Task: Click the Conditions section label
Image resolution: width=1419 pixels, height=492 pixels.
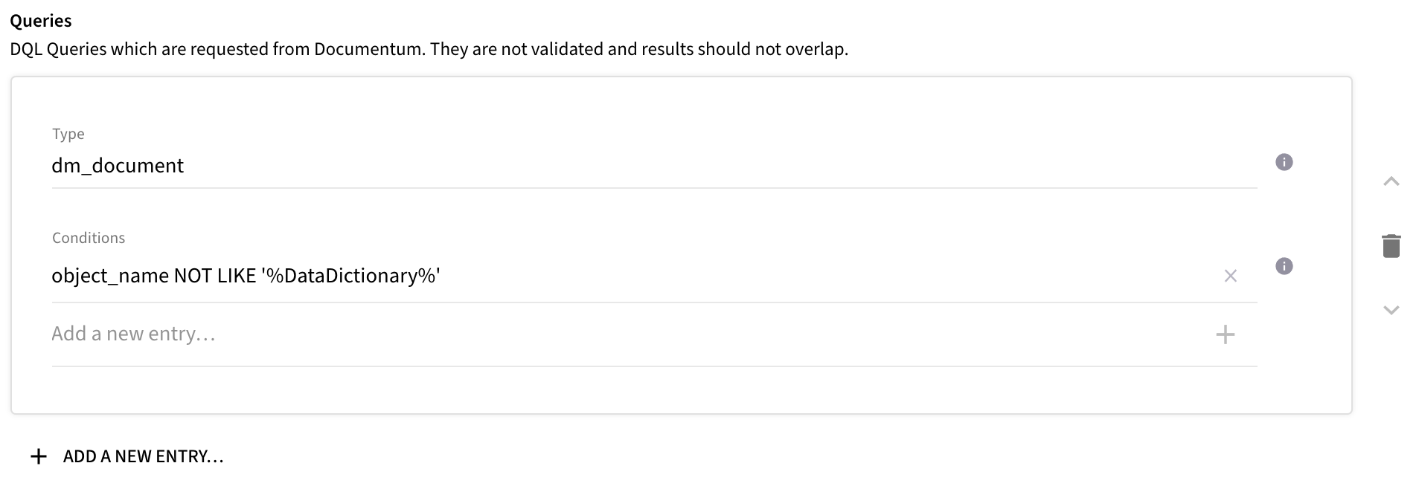Action: click(88, 237)
